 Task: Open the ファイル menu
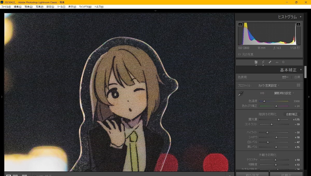tap(5, 7)
